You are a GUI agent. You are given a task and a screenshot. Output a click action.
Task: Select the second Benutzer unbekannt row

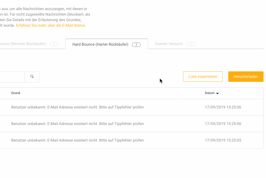(131, 124)
